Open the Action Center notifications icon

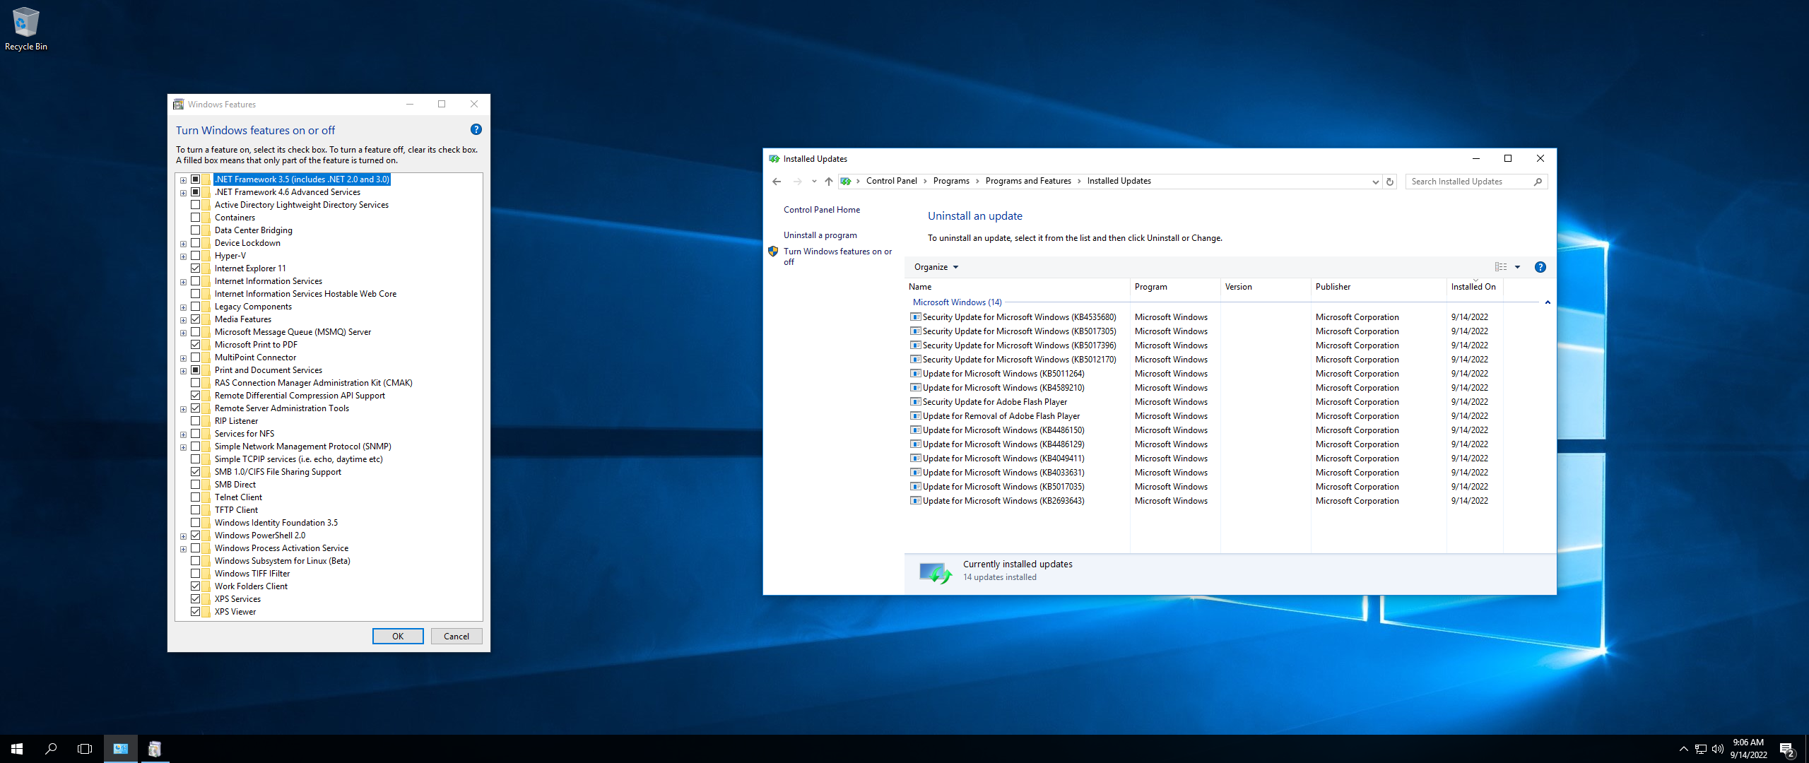tap(1787, 749)
